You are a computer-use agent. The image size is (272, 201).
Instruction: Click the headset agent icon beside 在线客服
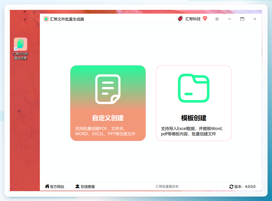click(x=77, y=186)
